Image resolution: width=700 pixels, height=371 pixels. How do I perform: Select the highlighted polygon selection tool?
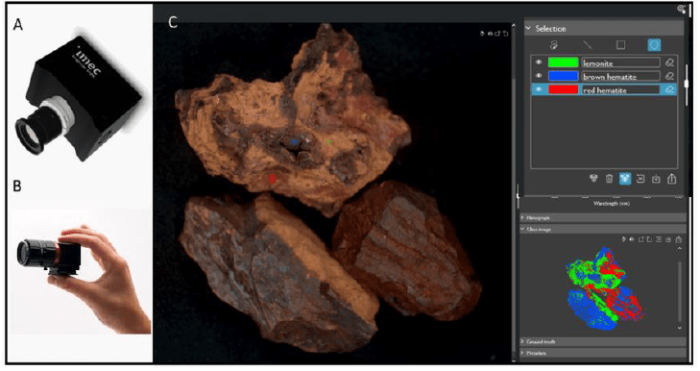click(654, 45)
